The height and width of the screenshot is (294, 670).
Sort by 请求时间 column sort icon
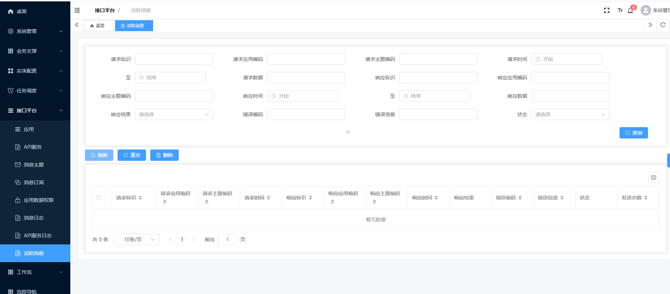point(269,198)
